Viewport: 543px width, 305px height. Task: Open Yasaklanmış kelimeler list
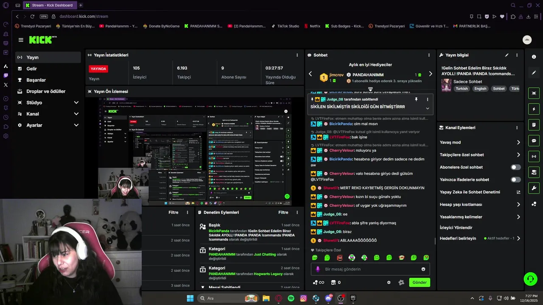tap(480, 217)
